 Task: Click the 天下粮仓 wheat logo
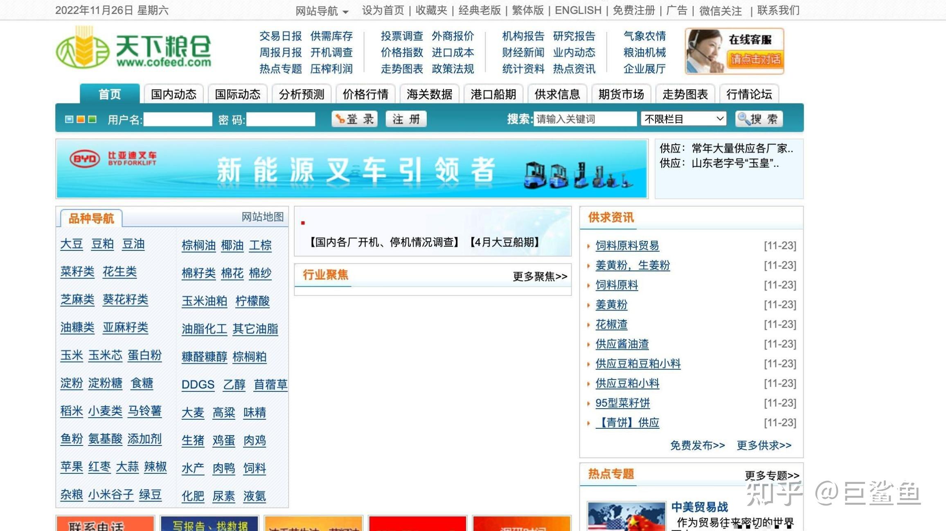tap(83, 48)
